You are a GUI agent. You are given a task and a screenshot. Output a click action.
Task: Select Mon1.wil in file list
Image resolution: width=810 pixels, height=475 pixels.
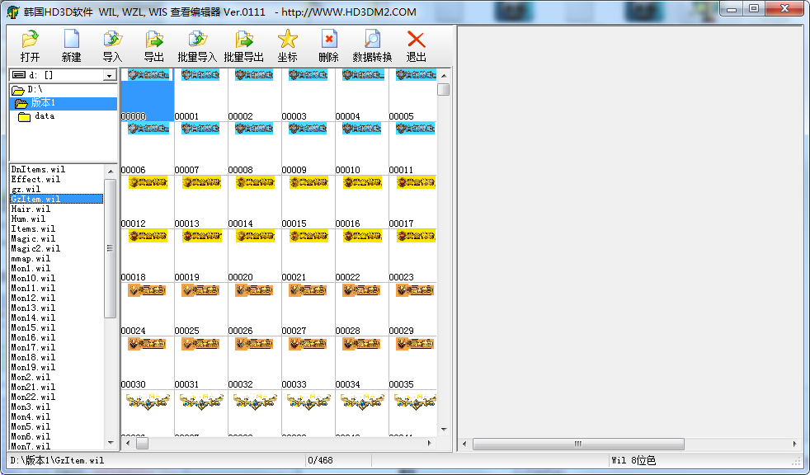[57, 269]
